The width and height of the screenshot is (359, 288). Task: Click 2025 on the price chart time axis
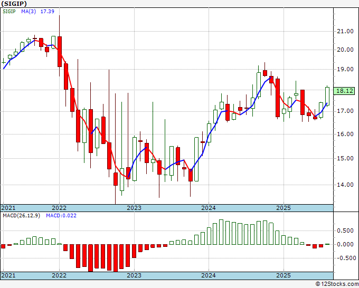pyautogui.click(x=284, y=208)
